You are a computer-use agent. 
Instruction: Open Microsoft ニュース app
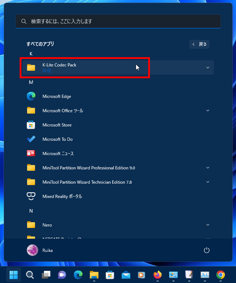pos(58,154)
